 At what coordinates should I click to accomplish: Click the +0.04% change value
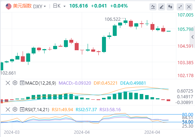pyautogui.click(x=119, y=6)
